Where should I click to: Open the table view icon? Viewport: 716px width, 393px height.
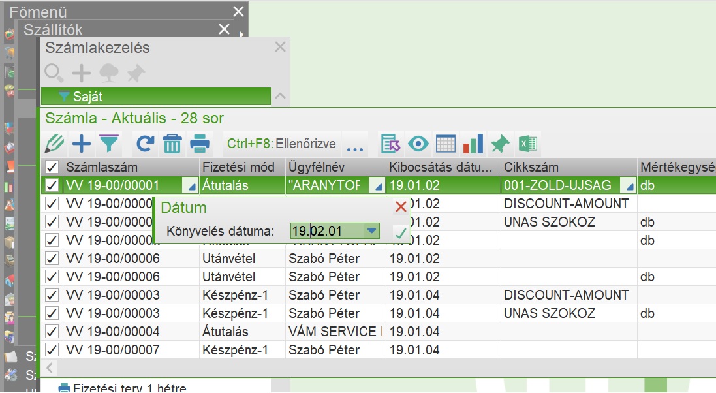click(446, 144)
